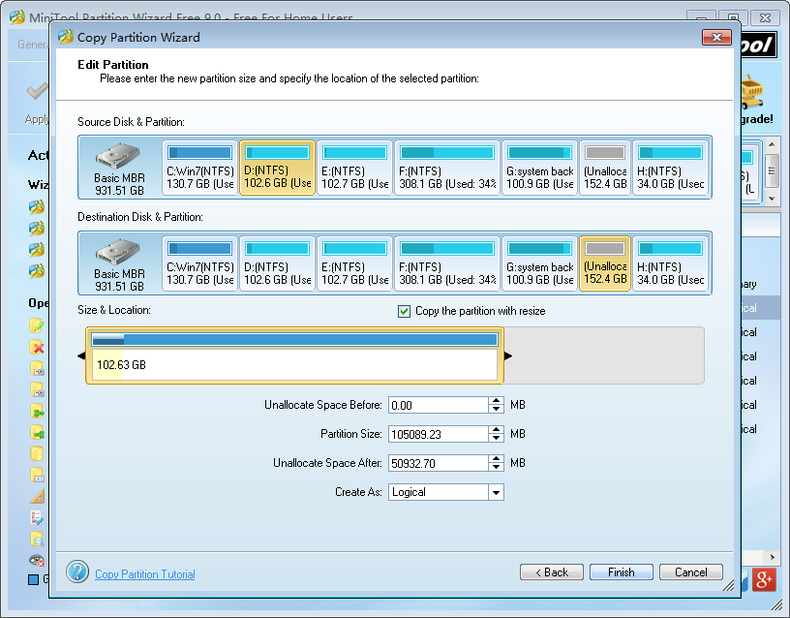
Task: Select source partition D:(NTFS) 102.6 GB
Action: [278, 168]
